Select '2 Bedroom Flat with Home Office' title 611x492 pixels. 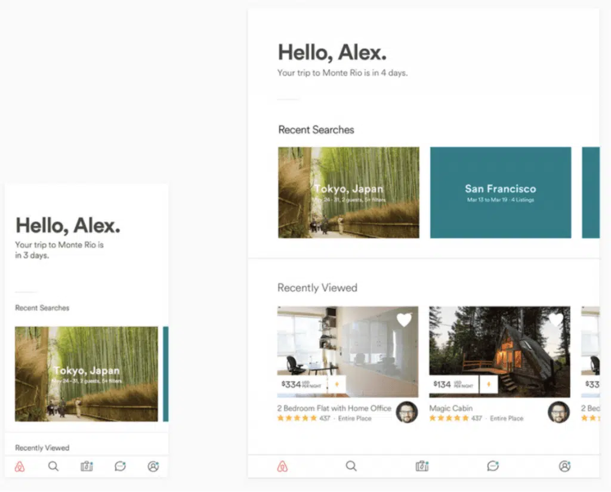[x=334, y=409]
